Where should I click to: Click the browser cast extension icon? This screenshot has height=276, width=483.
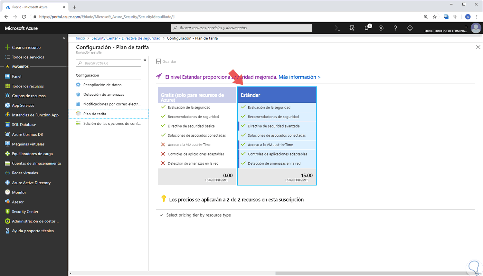[x=446, y=17]
